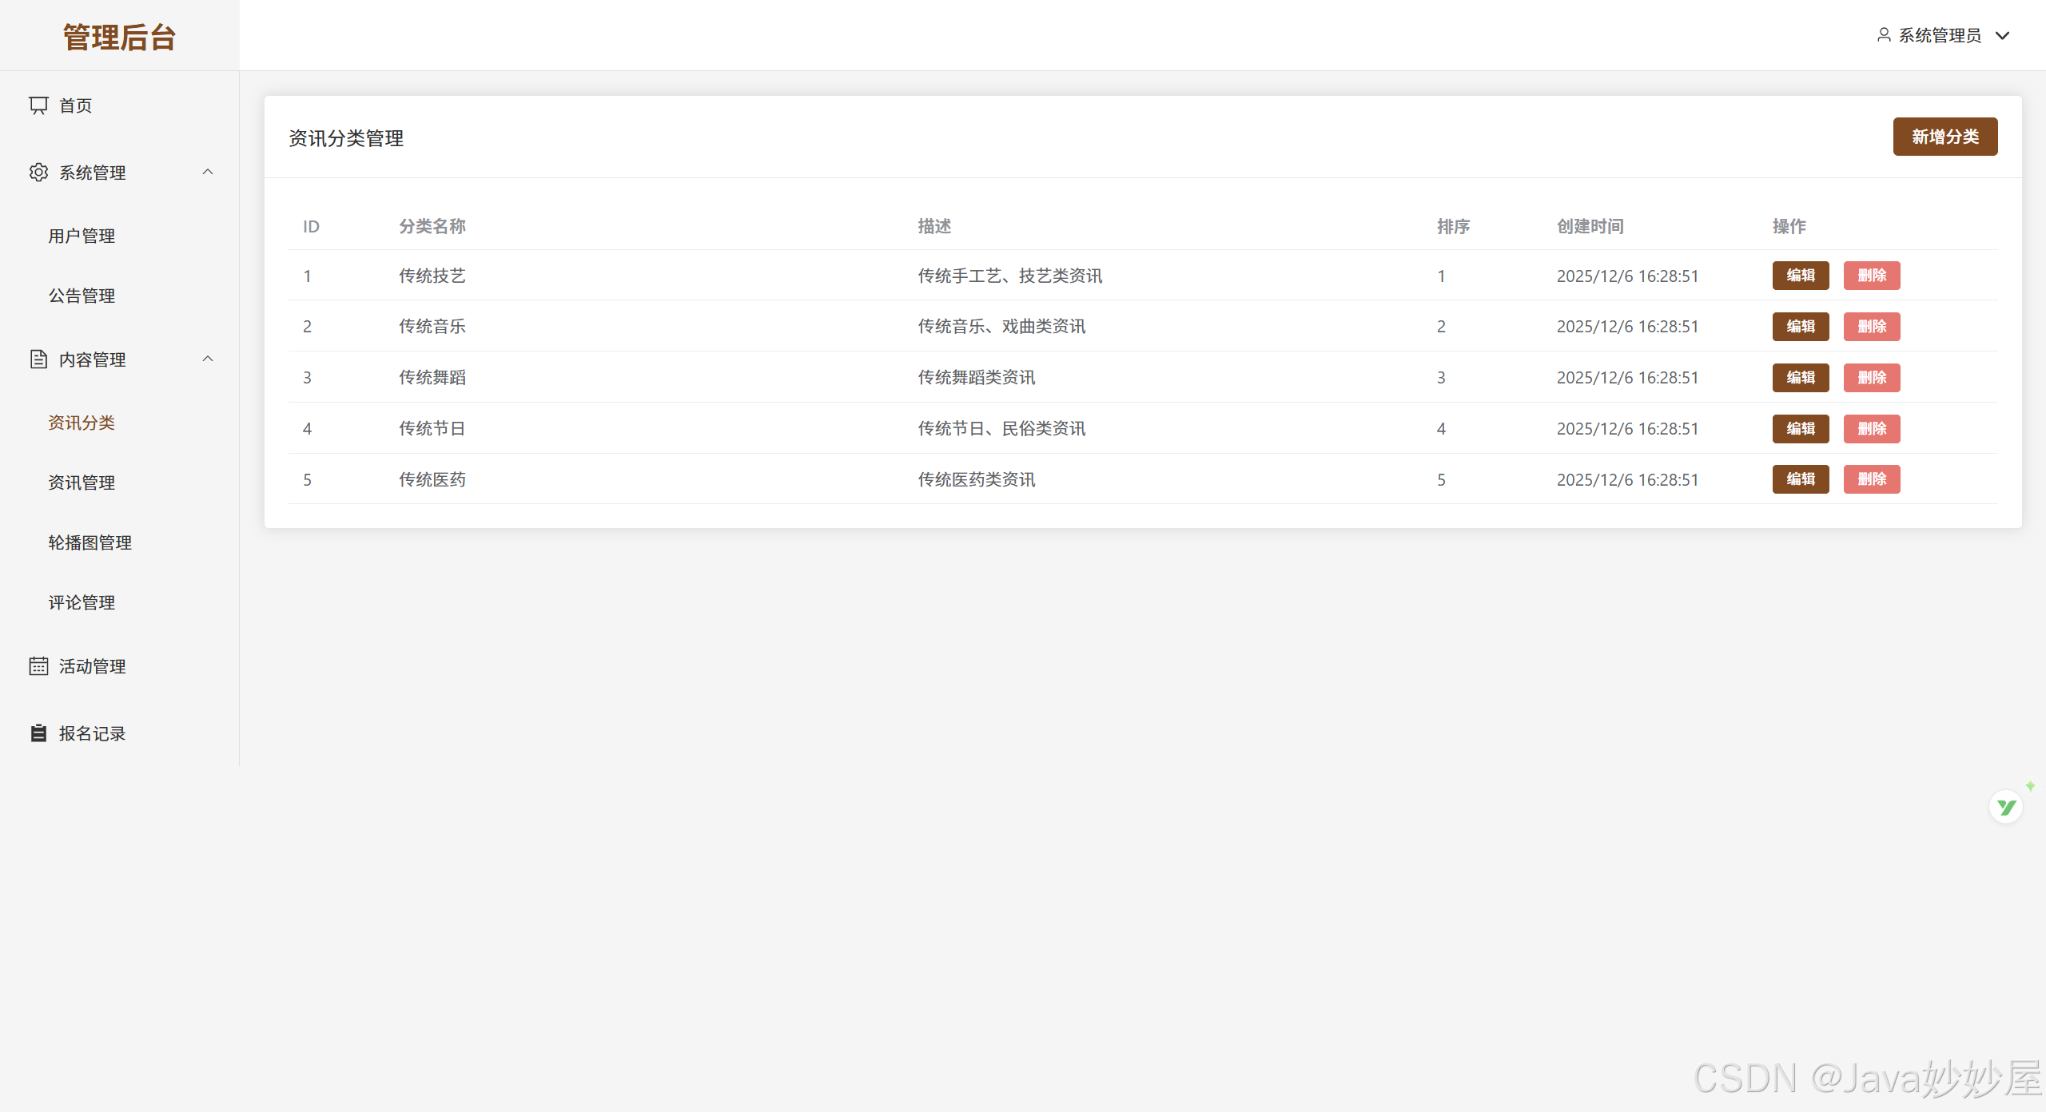Click the activity management calendar icon
The image size is (2046, 1112).
click(x=38, y=666)
